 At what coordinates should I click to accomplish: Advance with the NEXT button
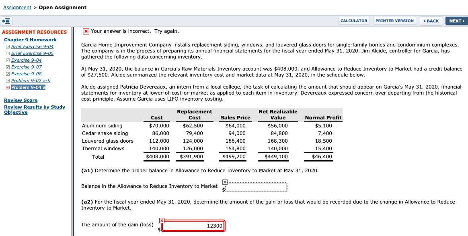[x=456, y=20]
